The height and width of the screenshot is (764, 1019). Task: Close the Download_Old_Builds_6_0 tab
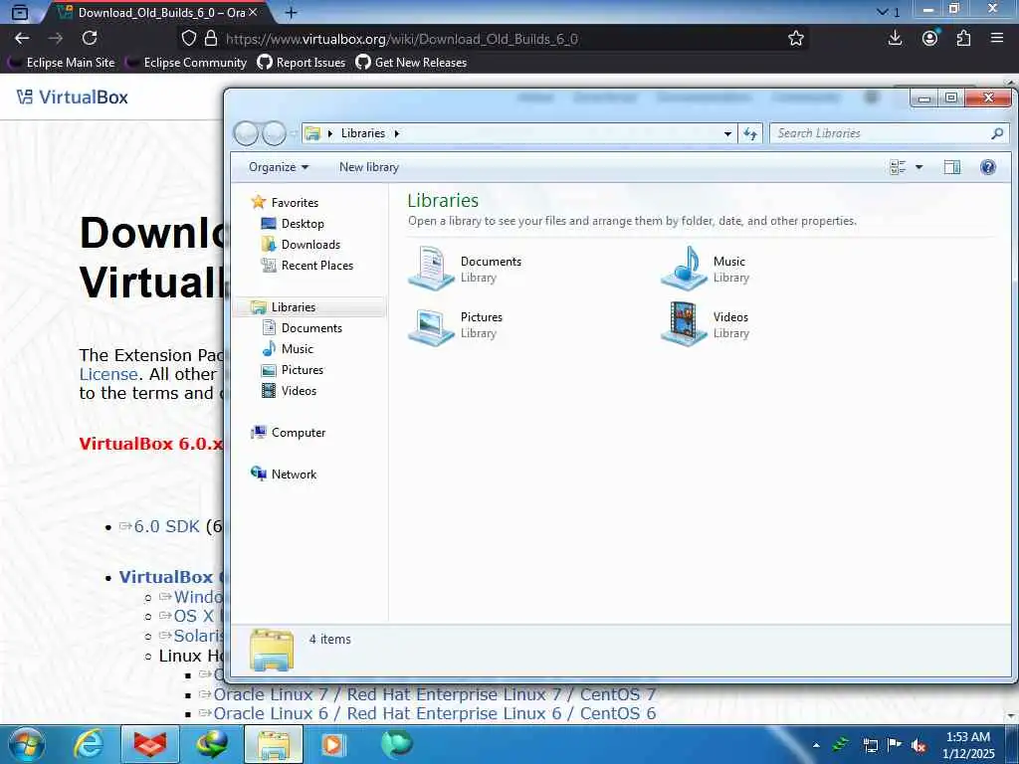253,12
